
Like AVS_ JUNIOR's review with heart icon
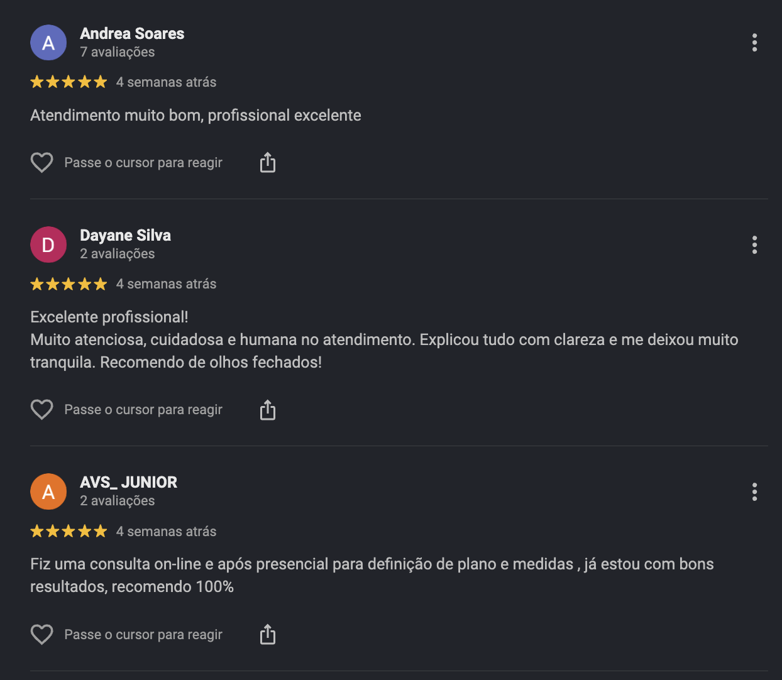click(42, 635)
